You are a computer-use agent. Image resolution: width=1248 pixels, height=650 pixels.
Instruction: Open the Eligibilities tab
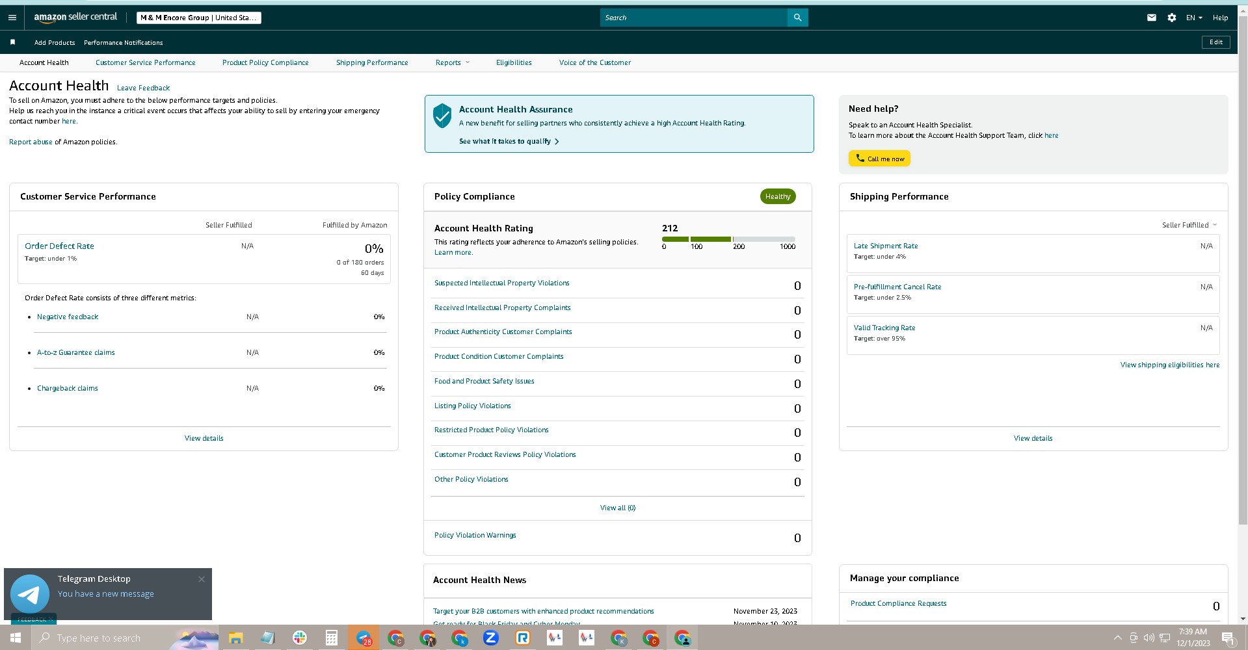(514, 62)
